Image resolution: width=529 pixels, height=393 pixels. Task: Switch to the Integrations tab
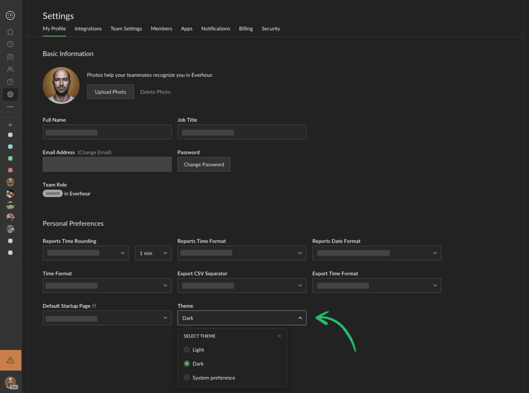click(88, 29)
